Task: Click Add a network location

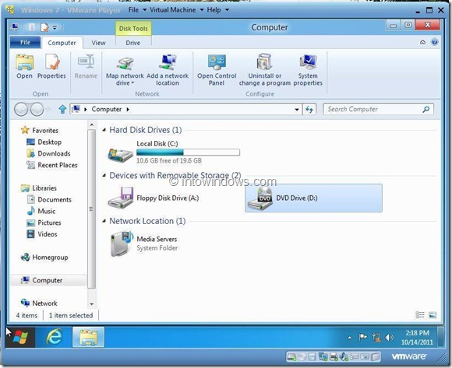Action: pos(168,70)
